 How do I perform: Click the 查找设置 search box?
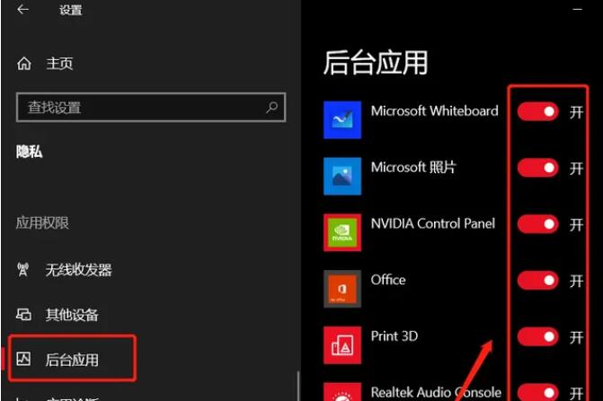tap(151, 107)
